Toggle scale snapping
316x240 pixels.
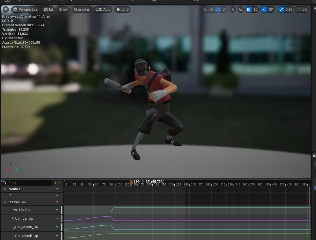[x=281, y=9]
